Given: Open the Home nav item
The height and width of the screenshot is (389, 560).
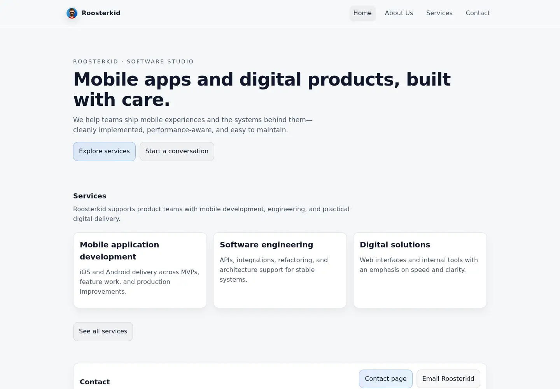Looking at the screenshot, I should [x=362, y=13].
